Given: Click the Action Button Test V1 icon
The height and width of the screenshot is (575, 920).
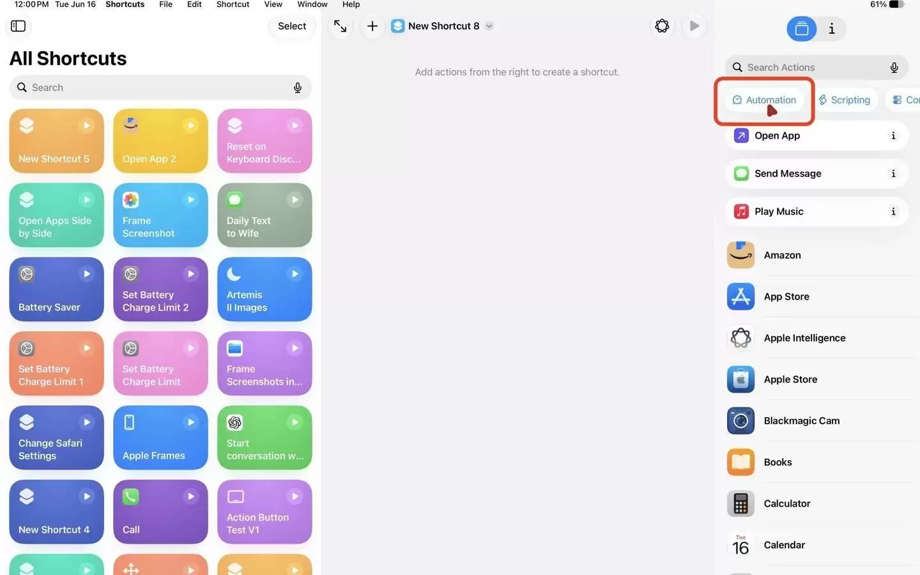Looking at the screenshot, I should [236, 496].
